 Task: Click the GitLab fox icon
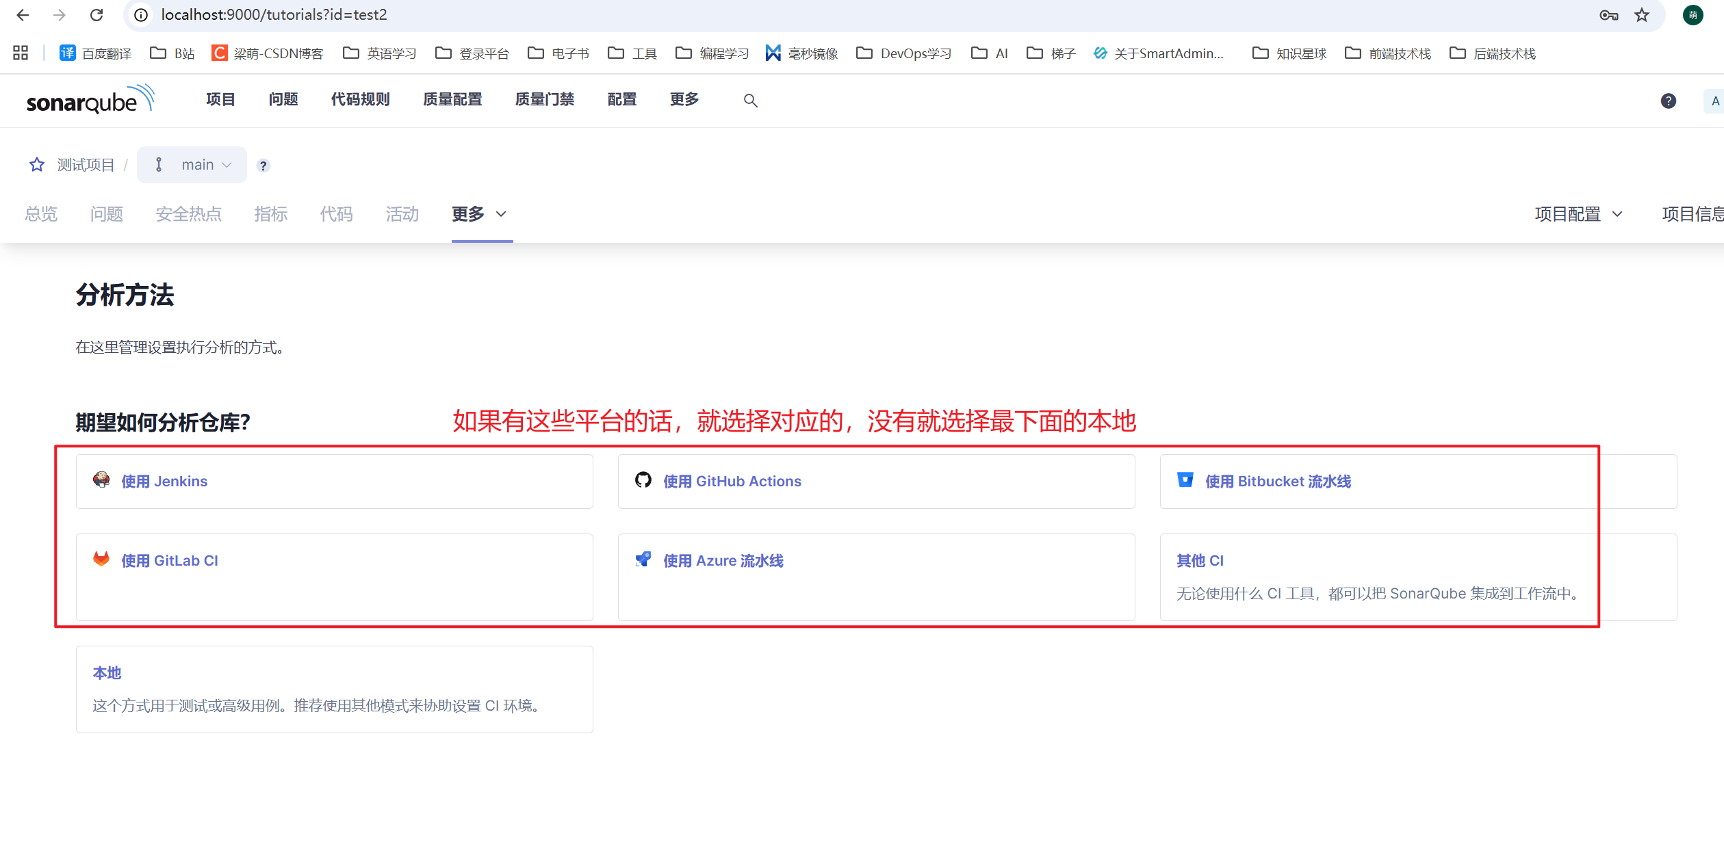coord(101,560)
